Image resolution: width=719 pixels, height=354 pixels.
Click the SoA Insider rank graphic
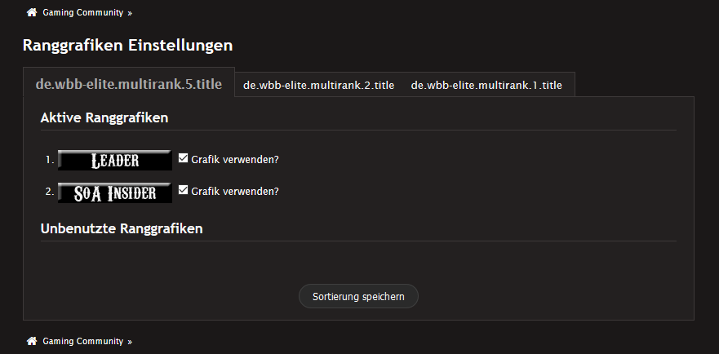click(x=115, y=192)
